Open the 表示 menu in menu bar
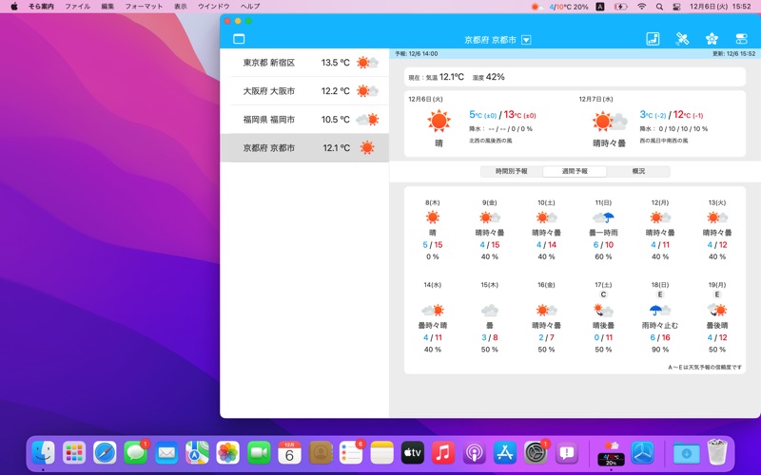The height and width of the screenshot is (475, 761). tap(181, 7)
